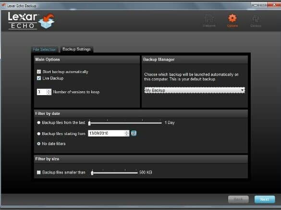281x210 pixels.
Task: Enable Backup files smaller than checkbox
Action: pos(38,173)
